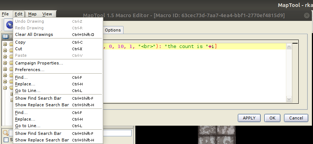
Task: Place cursor in the highlighted macro code line
Action: [195, 47]
